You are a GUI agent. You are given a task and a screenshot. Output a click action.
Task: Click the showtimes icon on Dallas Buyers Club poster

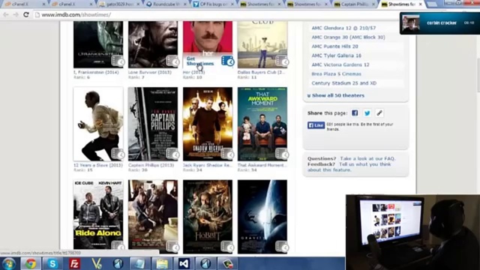282,61
